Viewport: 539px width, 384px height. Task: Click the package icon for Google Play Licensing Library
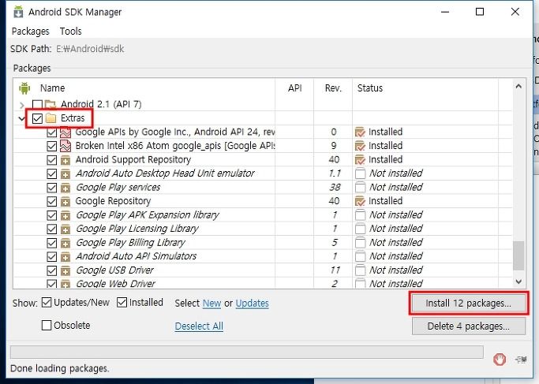tap(66, 229)
